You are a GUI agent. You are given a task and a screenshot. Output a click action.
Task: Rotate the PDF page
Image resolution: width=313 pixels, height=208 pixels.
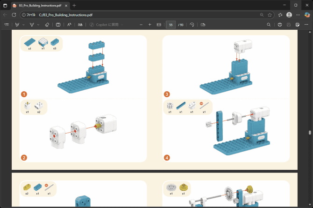click(x=192, y=24)
